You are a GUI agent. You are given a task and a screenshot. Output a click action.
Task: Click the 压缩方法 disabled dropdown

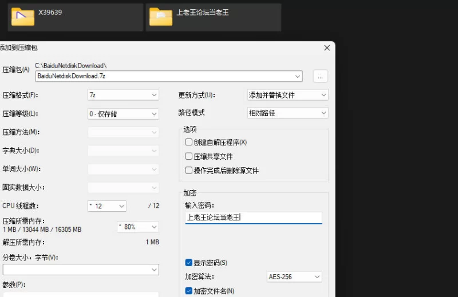(123, 132)
